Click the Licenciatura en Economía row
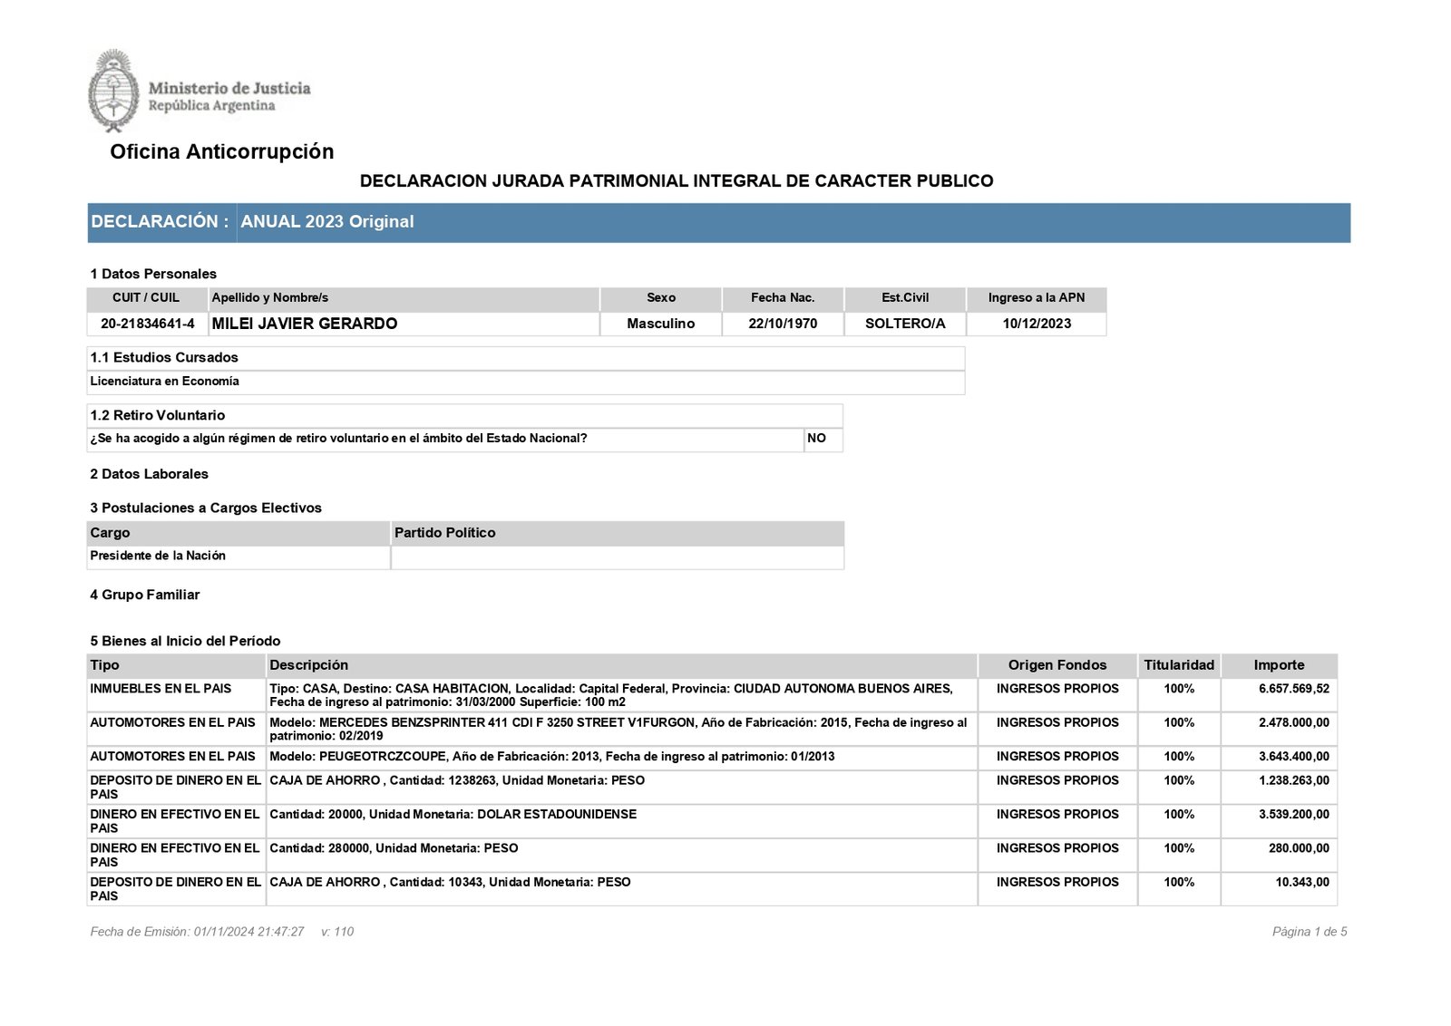The width and height of the screenshot is (1451, 1026). click(x=164, y=382)
